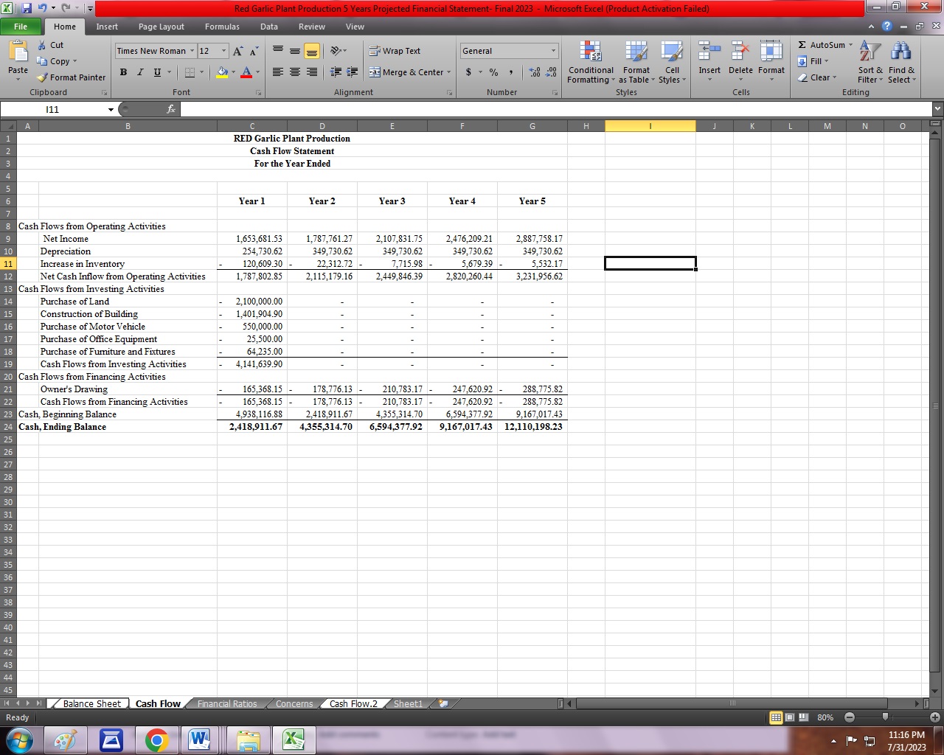The width and height of the screenshot is (944, 755).
Task: Open Microsoft Word from the taskbar
Action: pos(198,740)
